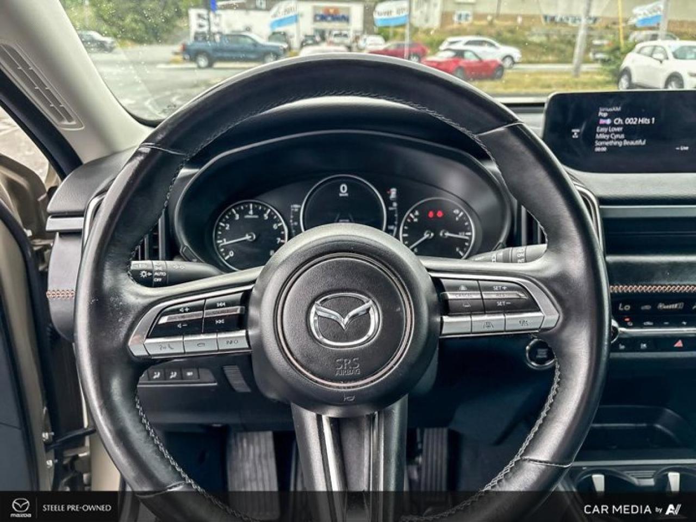This screenshot has height=522, width=696.
Task: Tap the Mazda logo horn pad
Action: pyautogui.click(x=345, y=319)
